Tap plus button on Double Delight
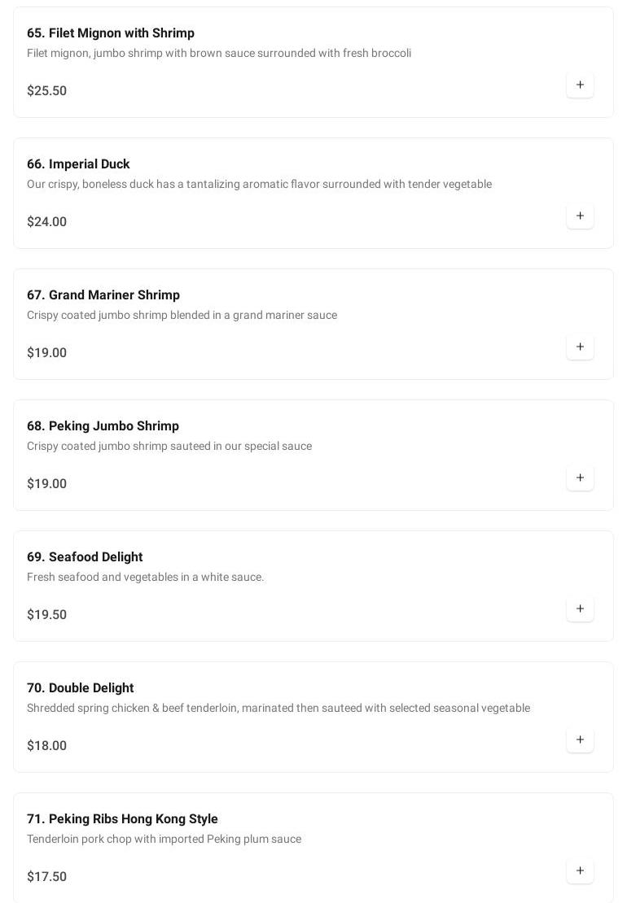This screenshot has width=627, height=903. pos(580,739)
